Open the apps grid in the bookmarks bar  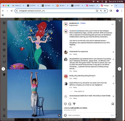[x=3, y=15]
